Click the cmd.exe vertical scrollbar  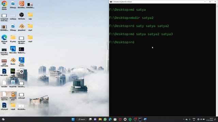[x=217, y=60]
